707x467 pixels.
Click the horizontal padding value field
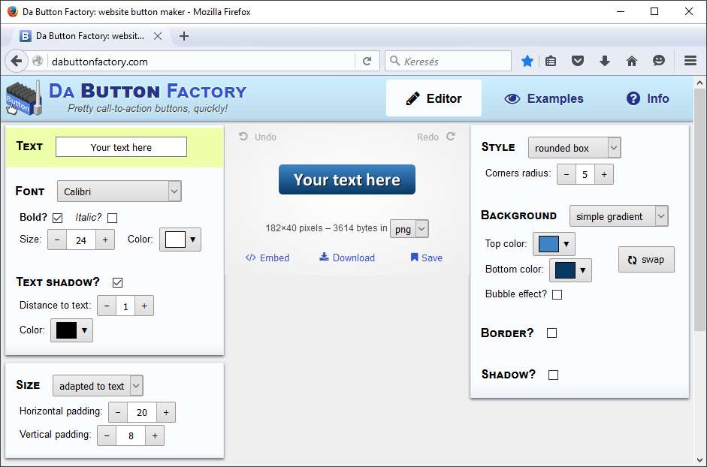[x=142, y=412]
